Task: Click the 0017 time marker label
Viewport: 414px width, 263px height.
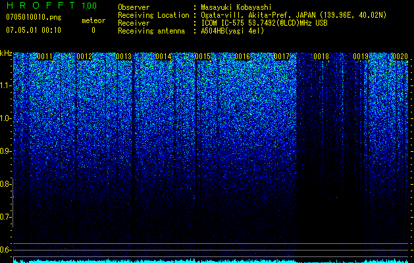Action: click(x=282, y=57)
